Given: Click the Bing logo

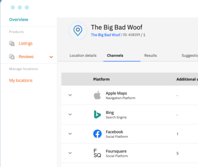Looking at the screenshot, I should coord(97,114).
